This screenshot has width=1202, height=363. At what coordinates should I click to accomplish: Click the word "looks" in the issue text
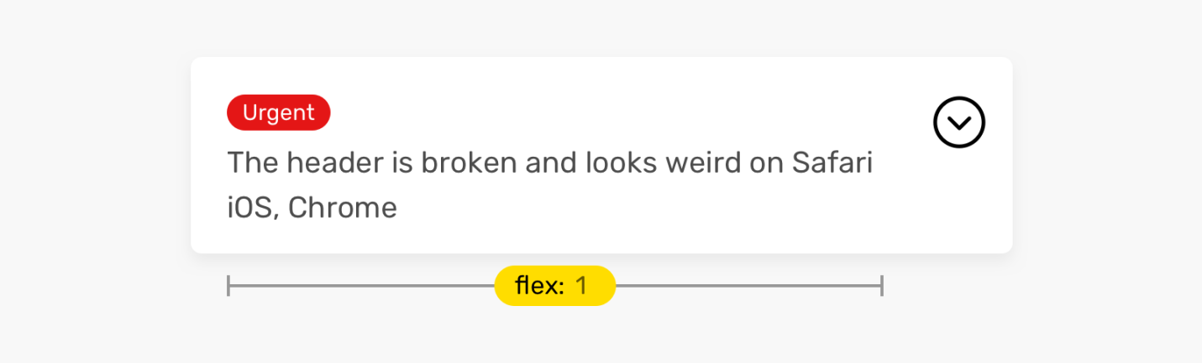click(x=619, y=163)
